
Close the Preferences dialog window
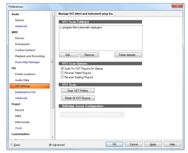point(177,5)
